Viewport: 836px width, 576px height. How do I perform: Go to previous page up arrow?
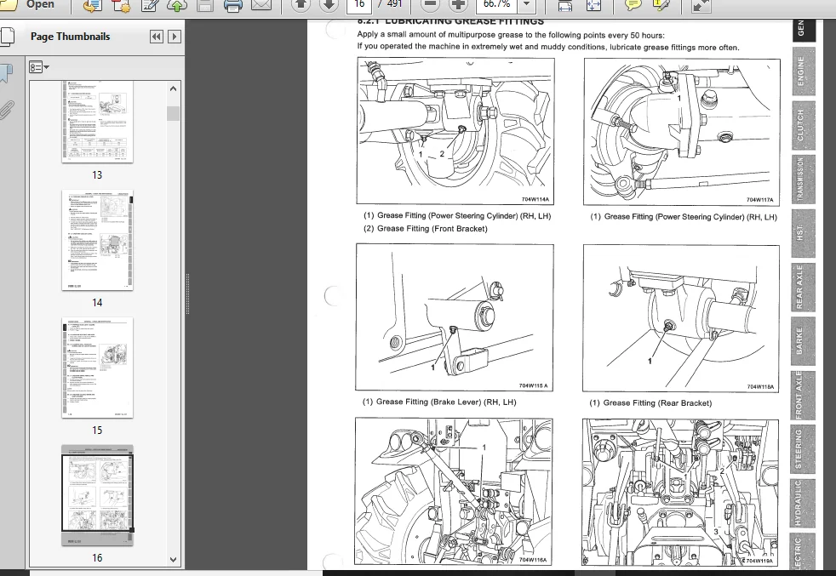coord(301,5)
